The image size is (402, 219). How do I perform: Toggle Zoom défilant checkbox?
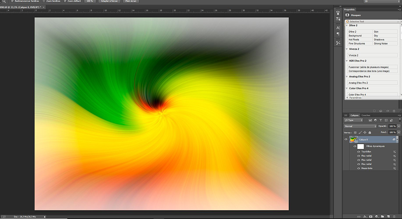pyautogui.click(x=65, y=1)
